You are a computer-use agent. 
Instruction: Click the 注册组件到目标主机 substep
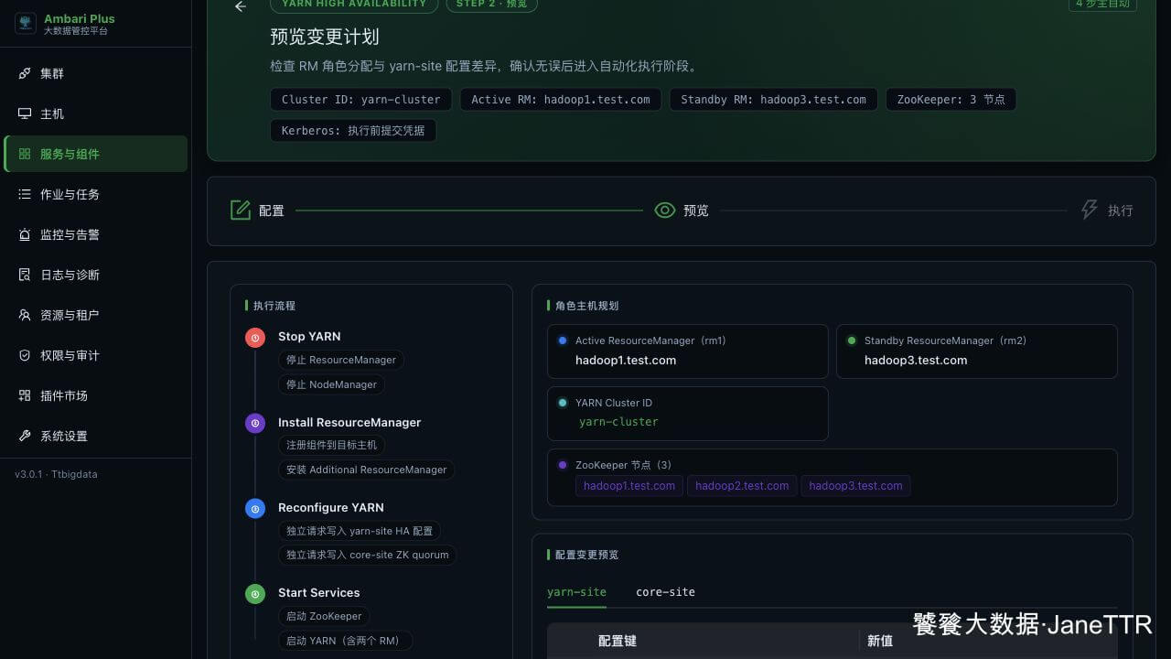[x=331, y=446]
